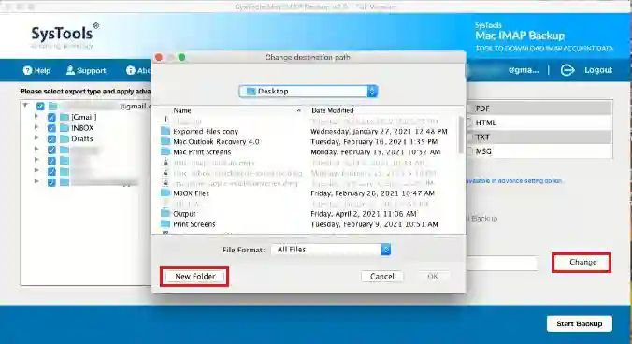Viewport: 632px width, 344px height.
Task: Click the Support person icon
Action: tap(70, 70)
